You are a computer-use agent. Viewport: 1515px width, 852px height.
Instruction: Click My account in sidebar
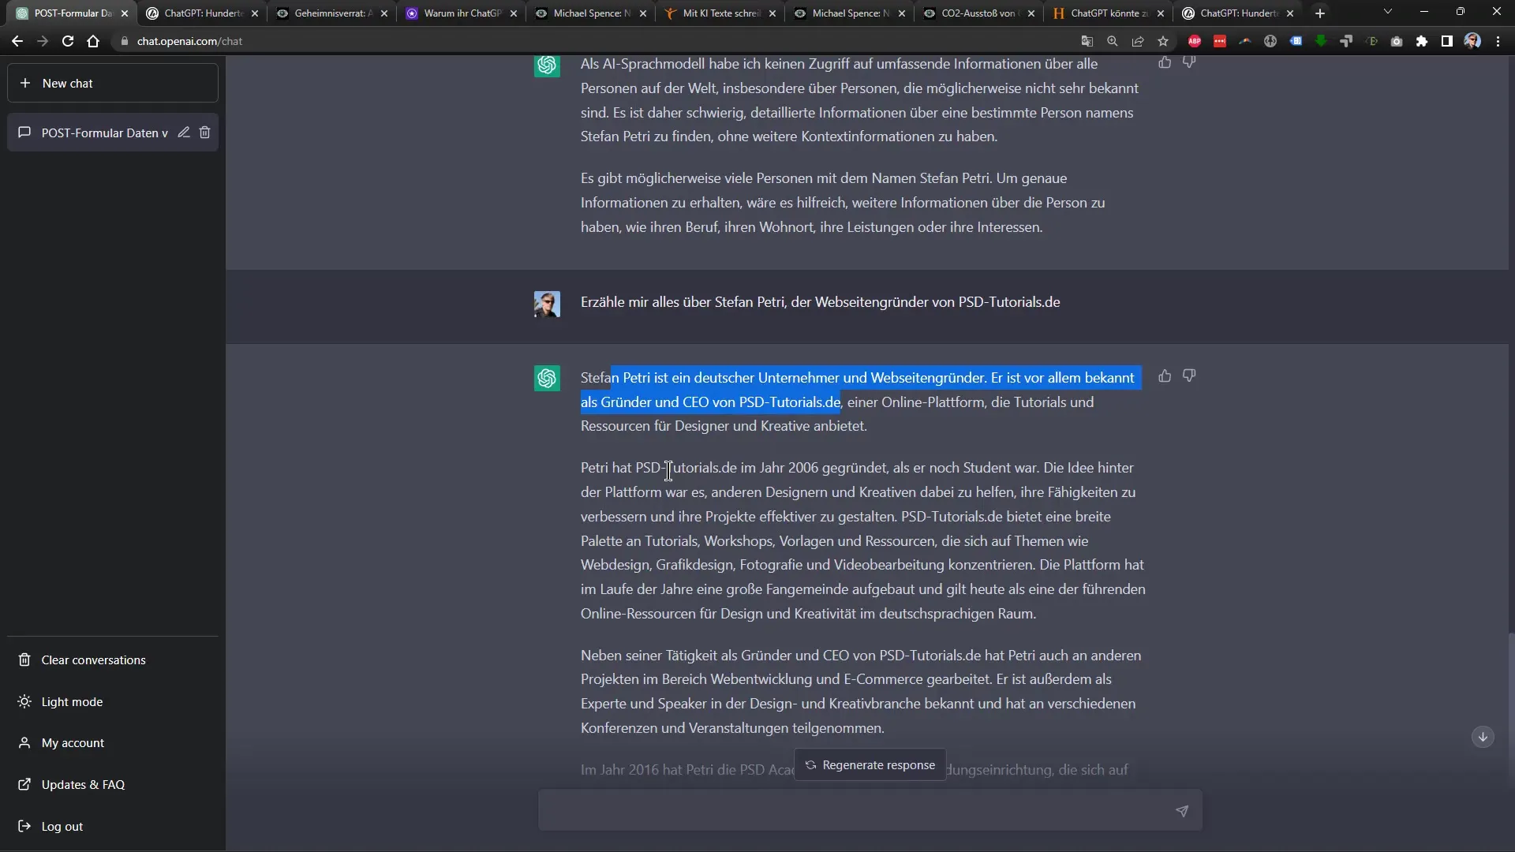coord(72,743)
